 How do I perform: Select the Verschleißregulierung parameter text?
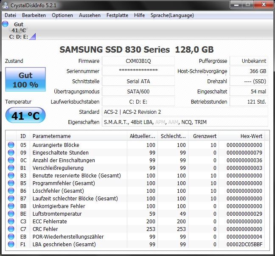tap(58, 168)
